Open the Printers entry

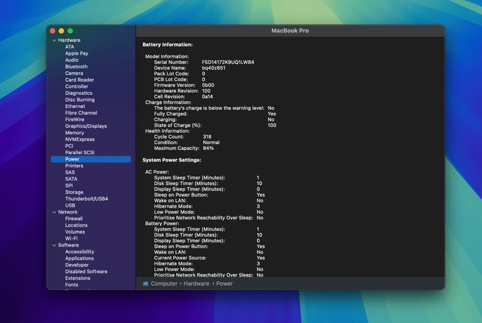[x=74, y=166]
